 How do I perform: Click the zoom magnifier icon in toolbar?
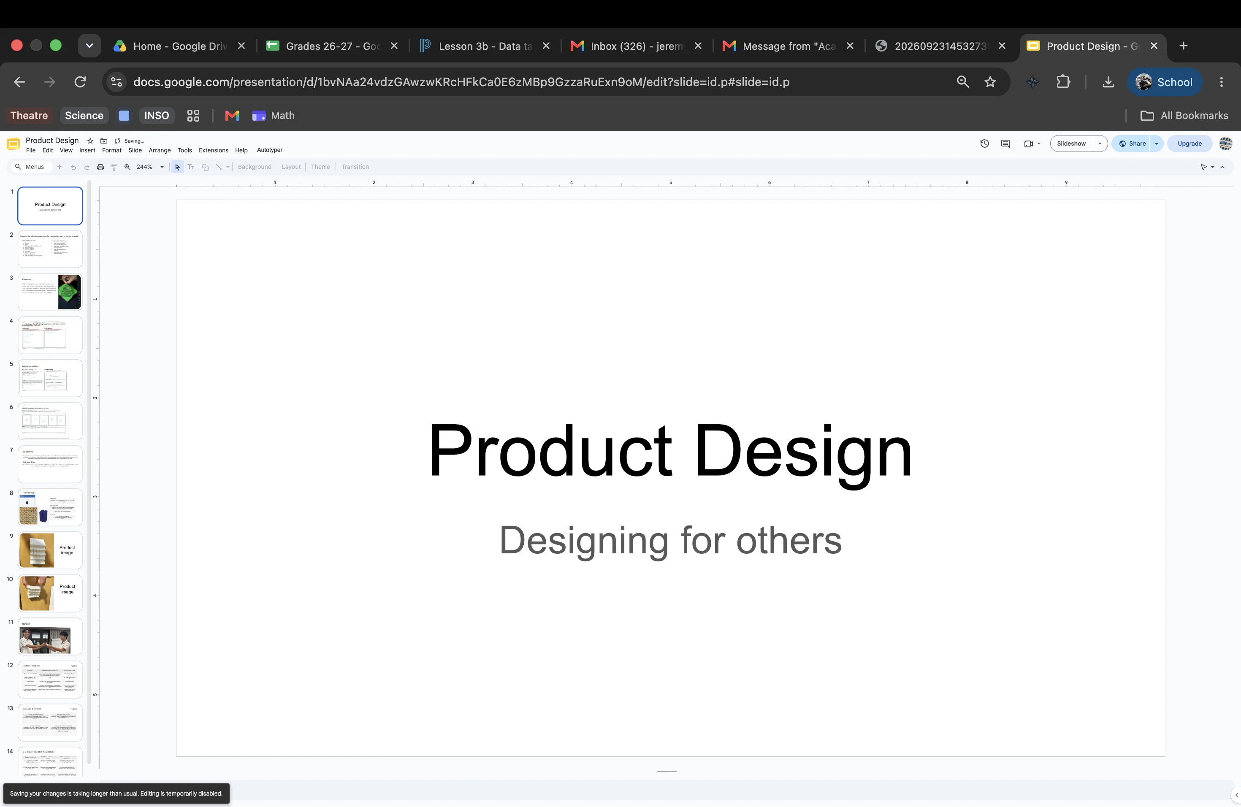click(127, 167)
